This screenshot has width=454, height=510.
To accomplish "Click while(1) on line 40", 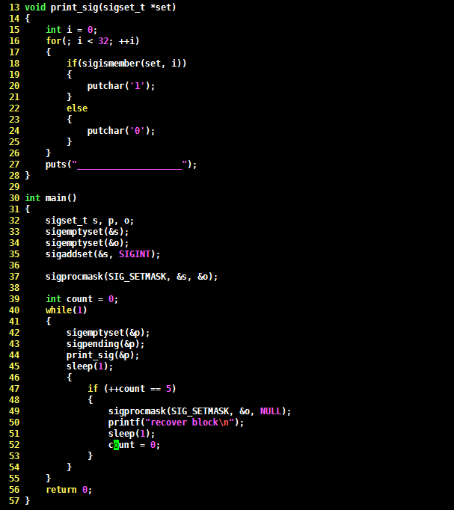I will tap(67, 310).
